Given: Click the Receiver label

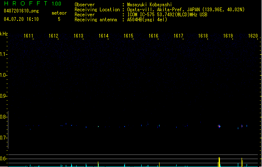Looking at the screenshot, I should (x=85, y=15).
